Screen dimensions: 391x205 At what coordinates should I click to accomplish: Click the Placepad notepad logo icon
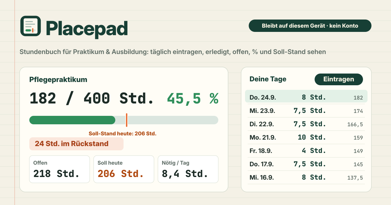click(31, 26)
